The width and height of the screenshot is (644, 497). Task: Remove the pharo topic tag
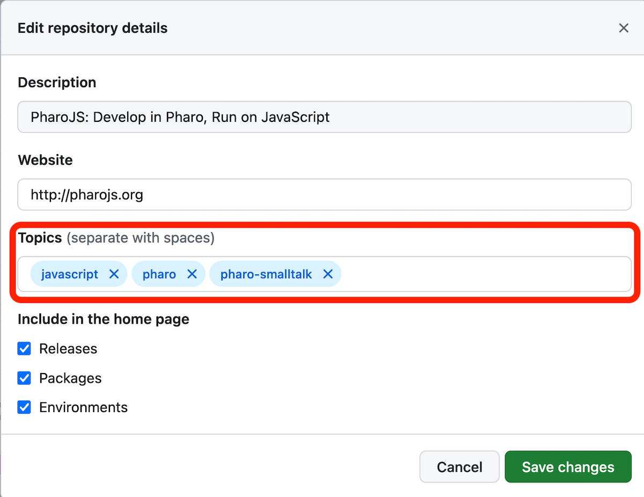click(x=192, y=274)
